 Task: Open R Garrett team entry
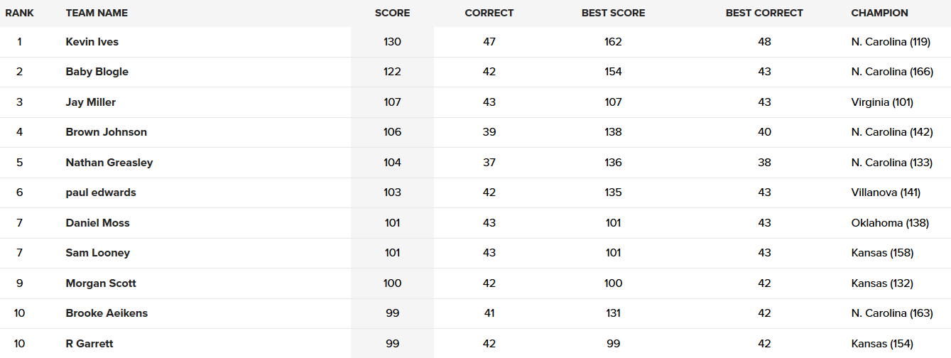coord(89,344)
